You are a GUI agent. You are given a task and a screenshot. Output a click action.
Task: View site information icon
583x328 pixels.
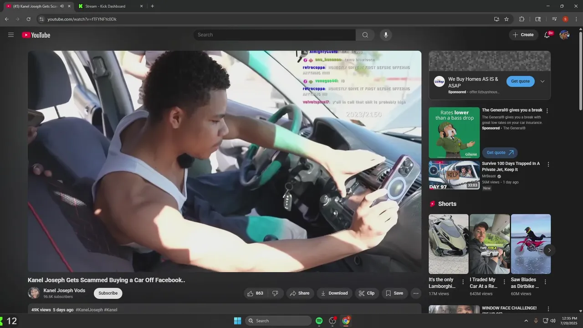tap(41, 19)
